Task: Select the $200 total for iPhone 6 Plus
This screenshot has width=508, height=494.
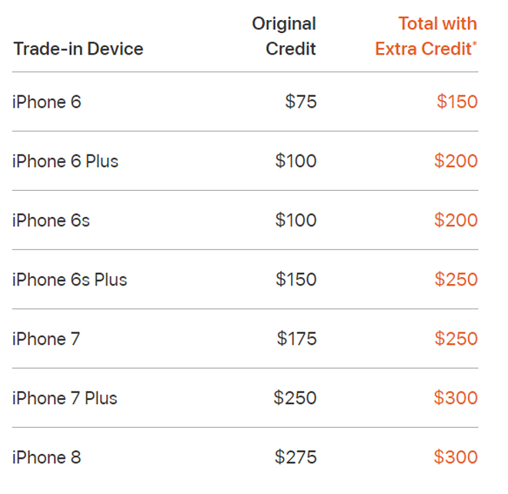Action: click(456, 161)
